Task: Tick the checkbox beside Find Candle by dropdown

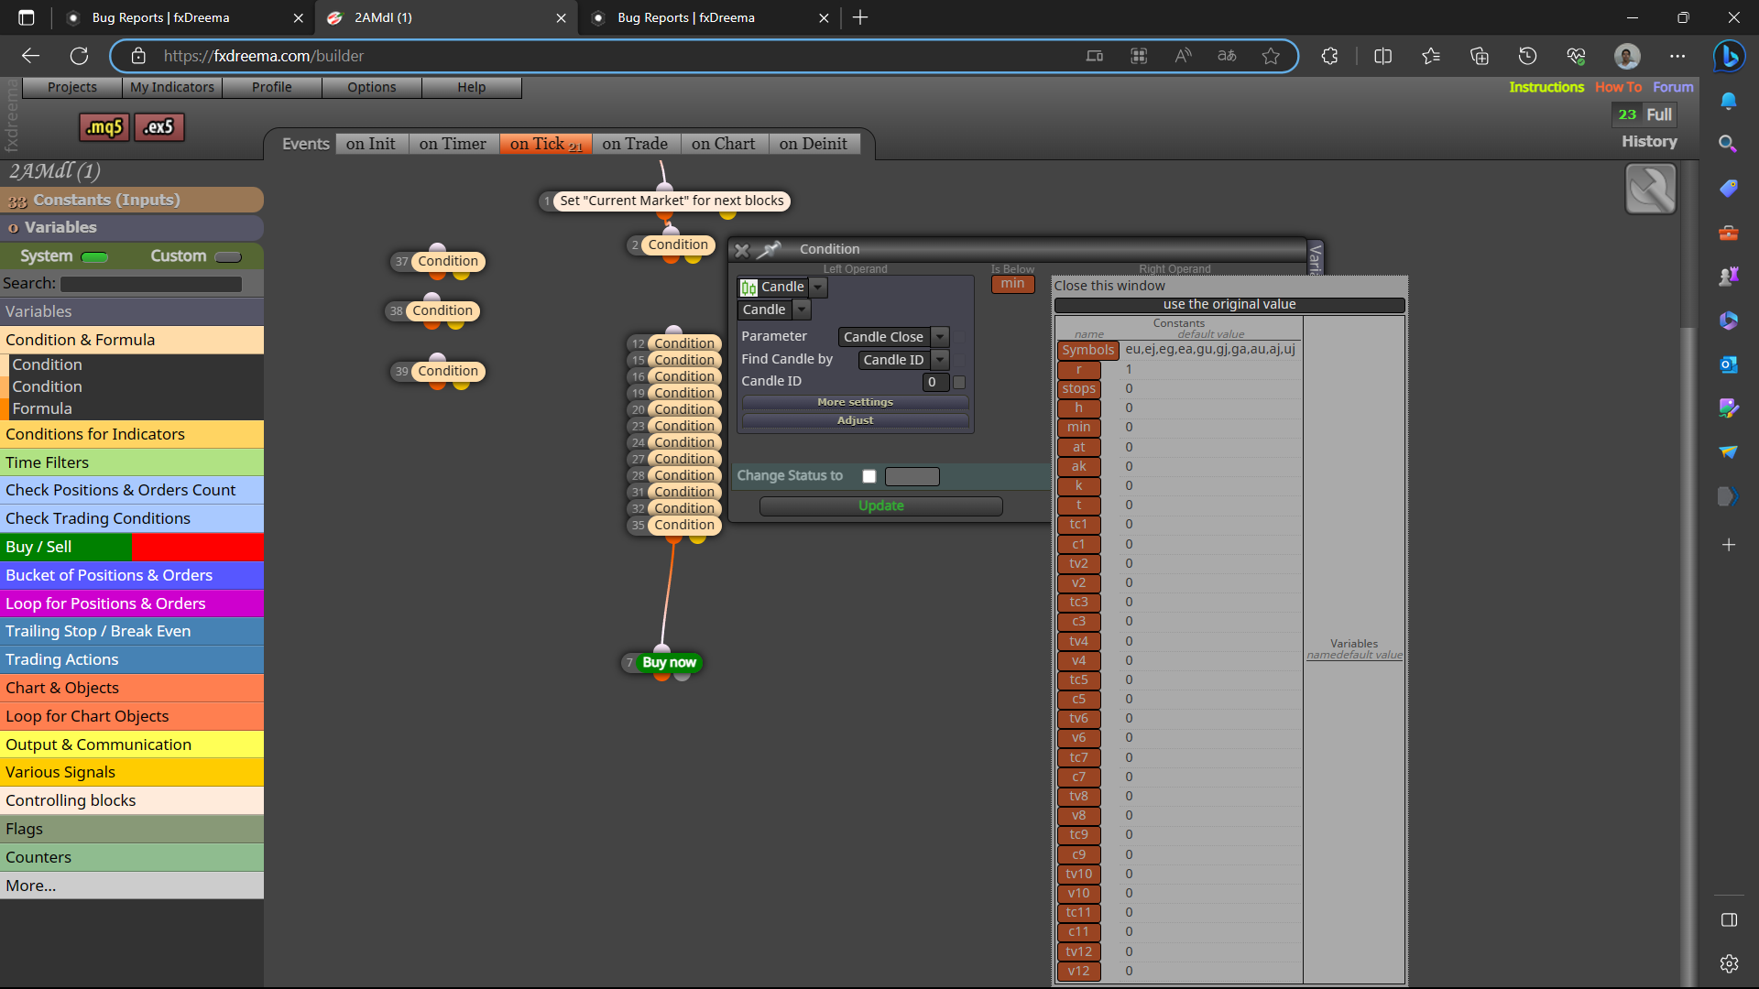Action: (x=959, y=359)
